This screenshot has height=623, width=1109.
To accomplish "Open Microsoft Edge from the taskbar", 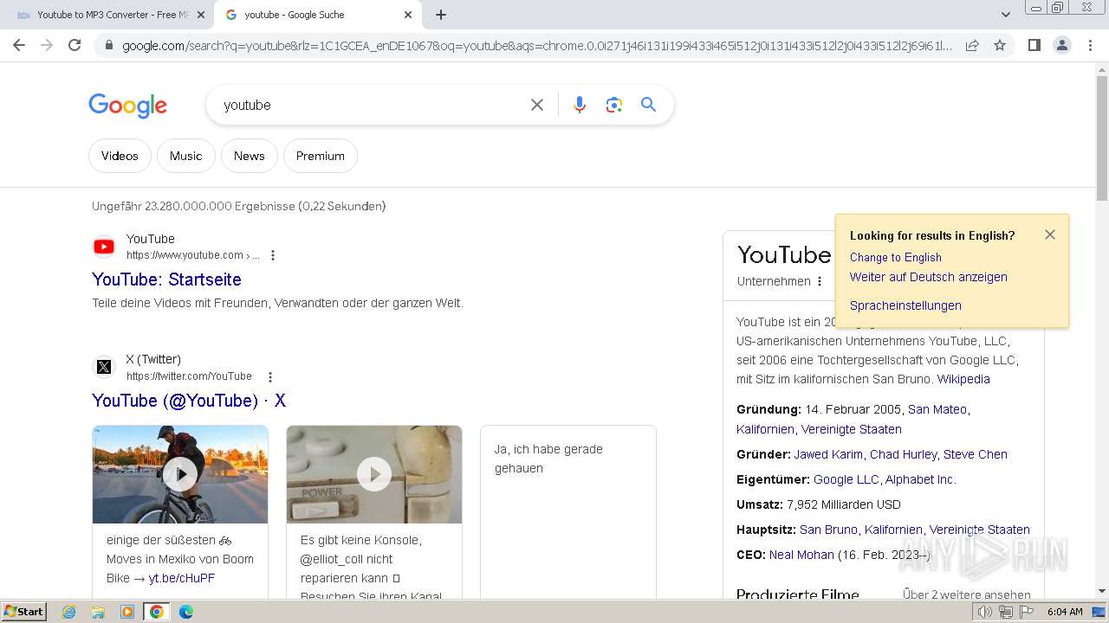I will pos(185,612).
